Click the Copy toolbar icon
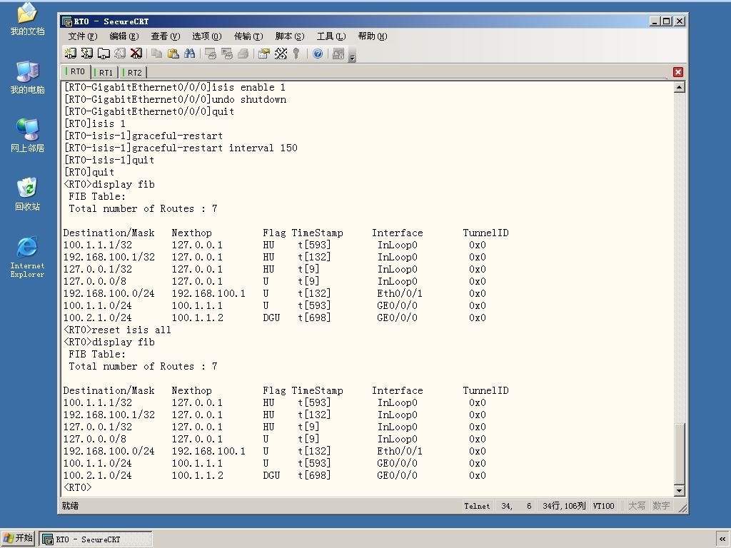Viewport: 731px width, 548px height. point(156,54)
